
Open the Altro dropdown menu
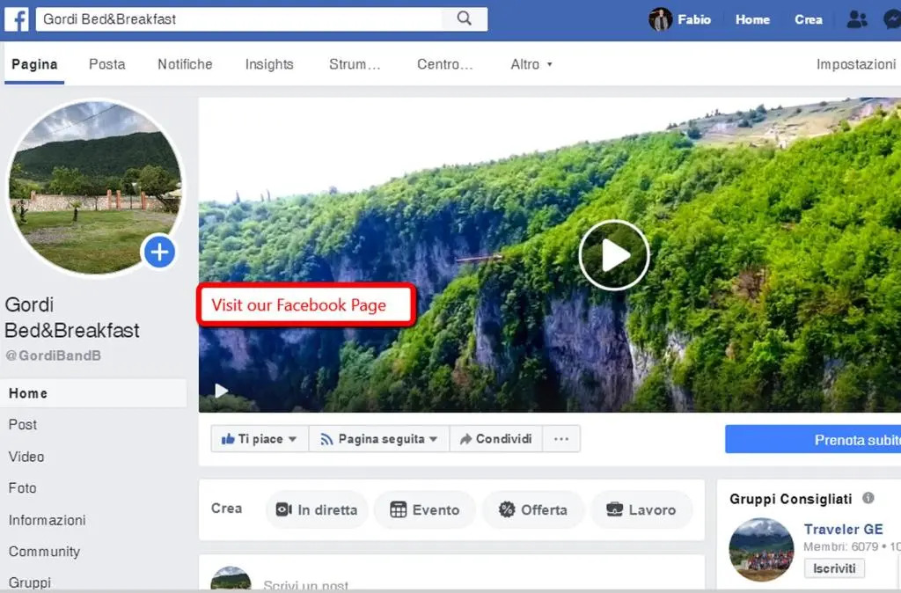pos(531,64)
